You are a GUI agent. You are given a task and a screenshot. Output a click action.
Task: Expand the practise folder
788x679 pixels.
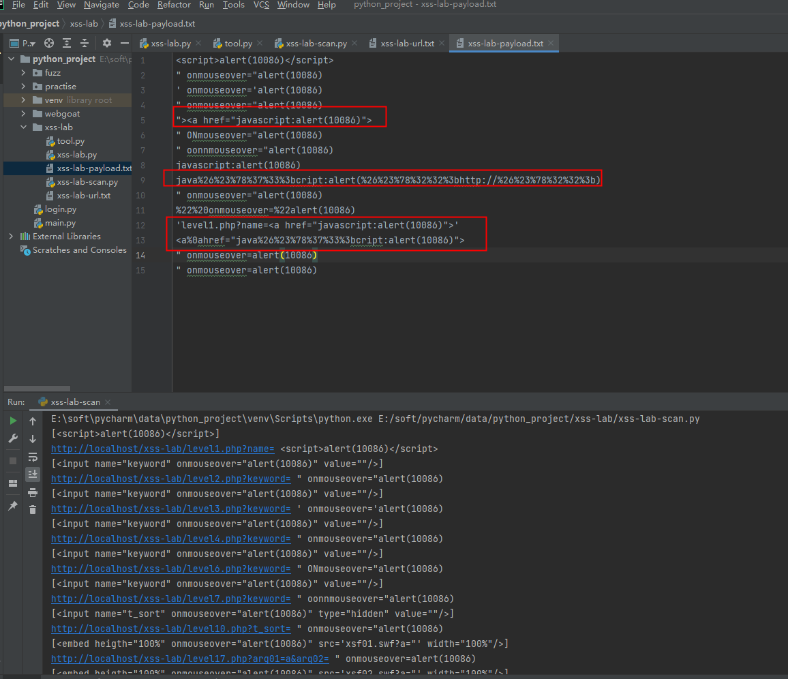(23, 86)
